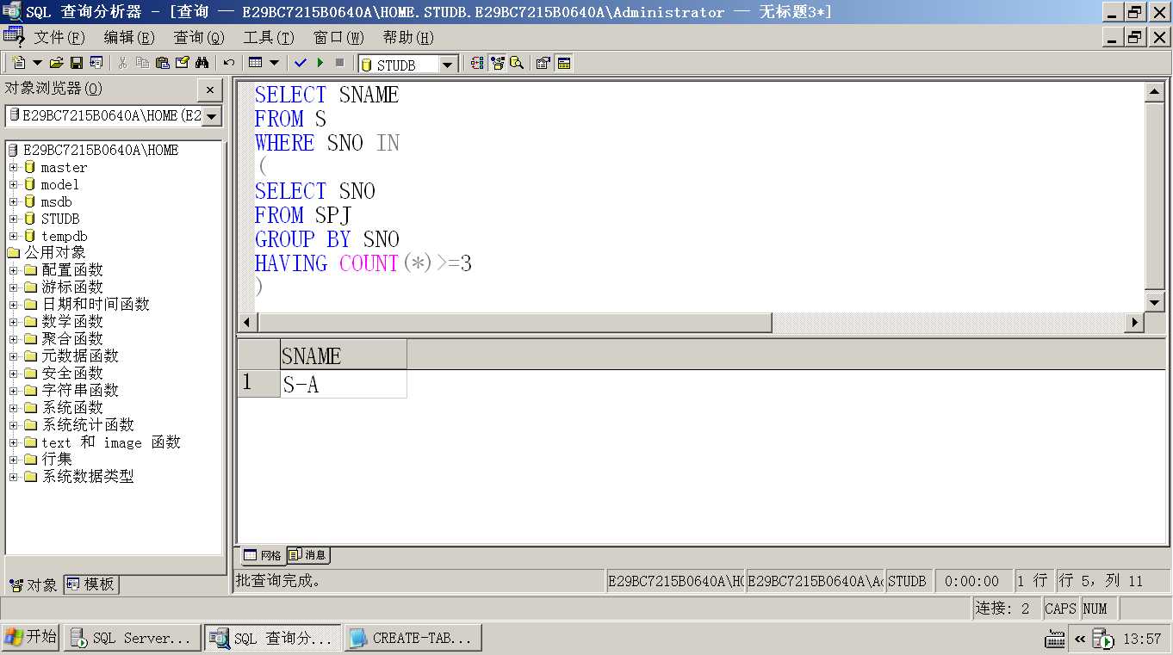The width and height of the screenshot is (1173, 655).
Task: Click the Cancel Execution stop icon
Action: (x=340, y=63)
